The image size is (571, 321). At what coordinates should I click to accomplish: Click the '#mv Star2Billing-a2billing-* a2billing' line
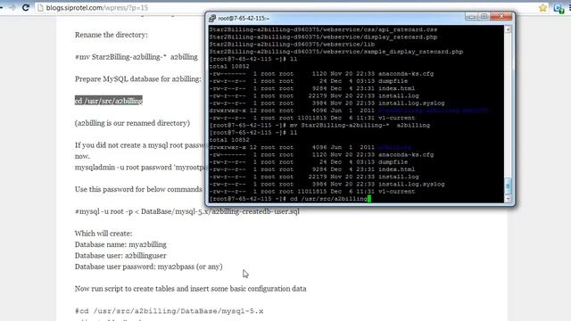pos(137,57)
